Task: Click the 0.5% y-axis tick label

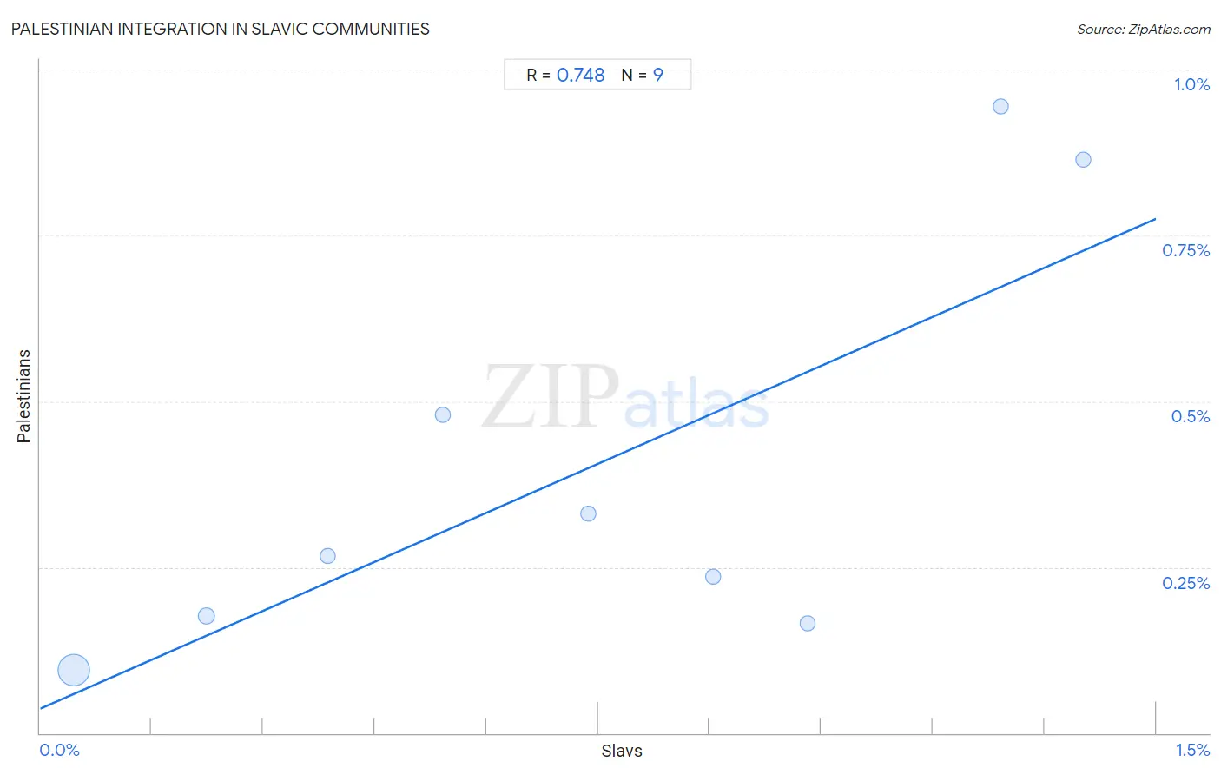Action: pos(1190,416)
